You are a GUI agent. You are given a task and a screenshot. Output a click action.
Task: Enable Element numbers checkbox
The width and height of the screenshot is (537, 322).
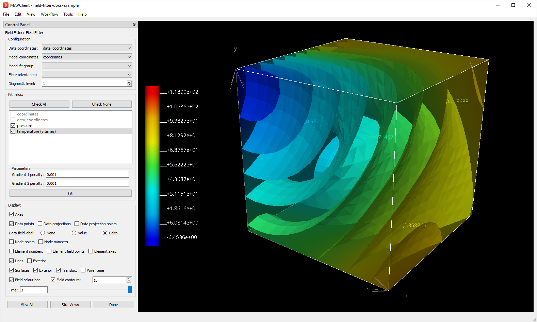(12, 251)
